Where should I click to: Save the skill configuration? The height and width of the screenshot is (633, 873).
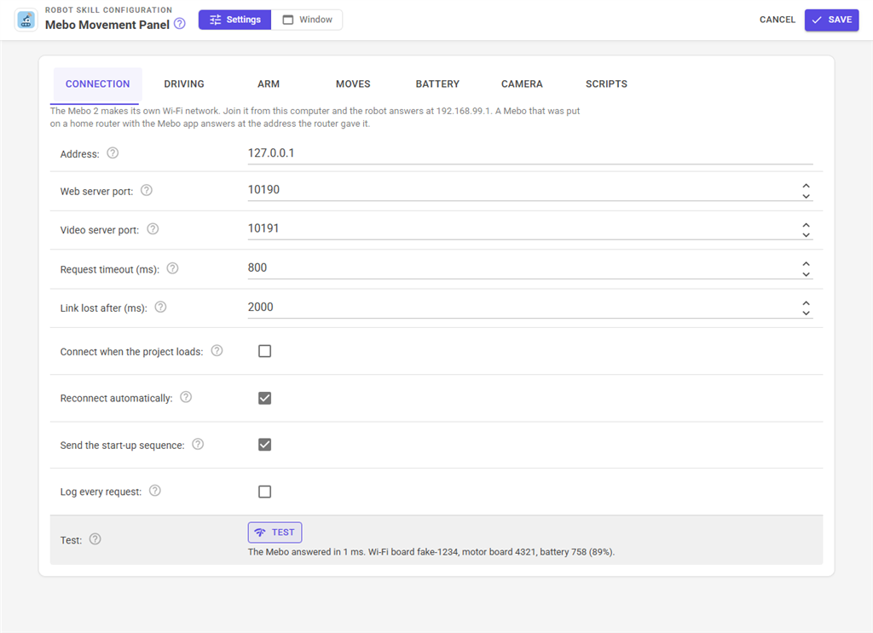pyautogui.click(x=831, y=20)
